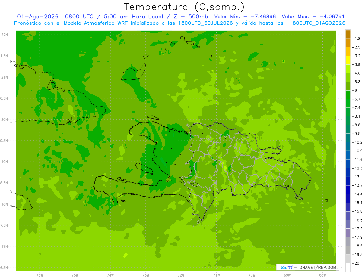Click the -6.7 colorbar label
Viewport: 362px width, 279px height.
click(x=357, y=99)
